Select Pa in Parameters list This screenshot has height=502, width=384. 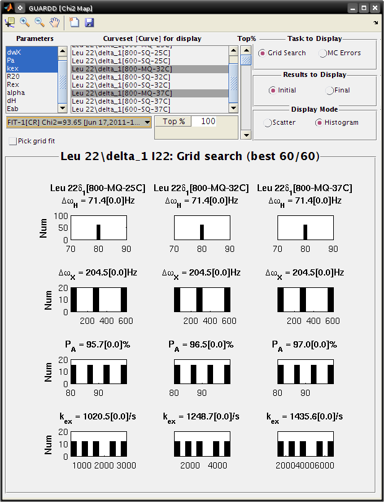tap(32, 61)
